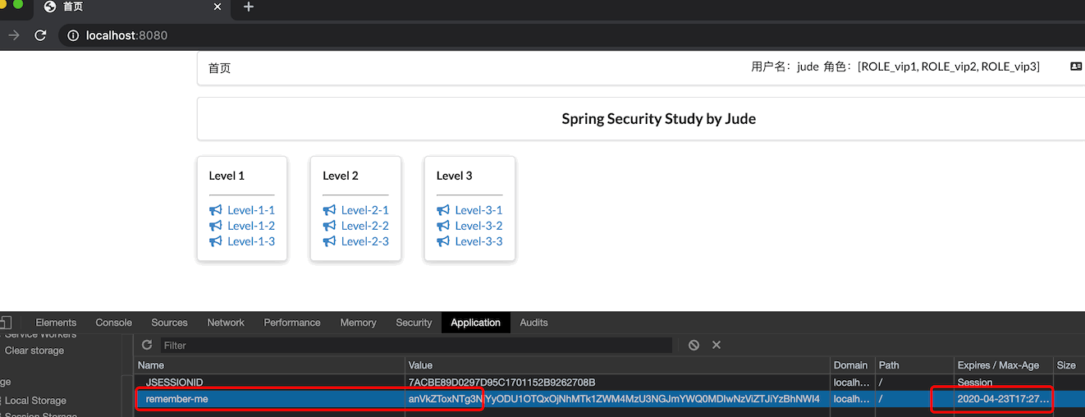Image resolution: width=1085 pixels, height=417 pixels.
Task: Delete selected cookie with X icon
Action: [716, 345]
